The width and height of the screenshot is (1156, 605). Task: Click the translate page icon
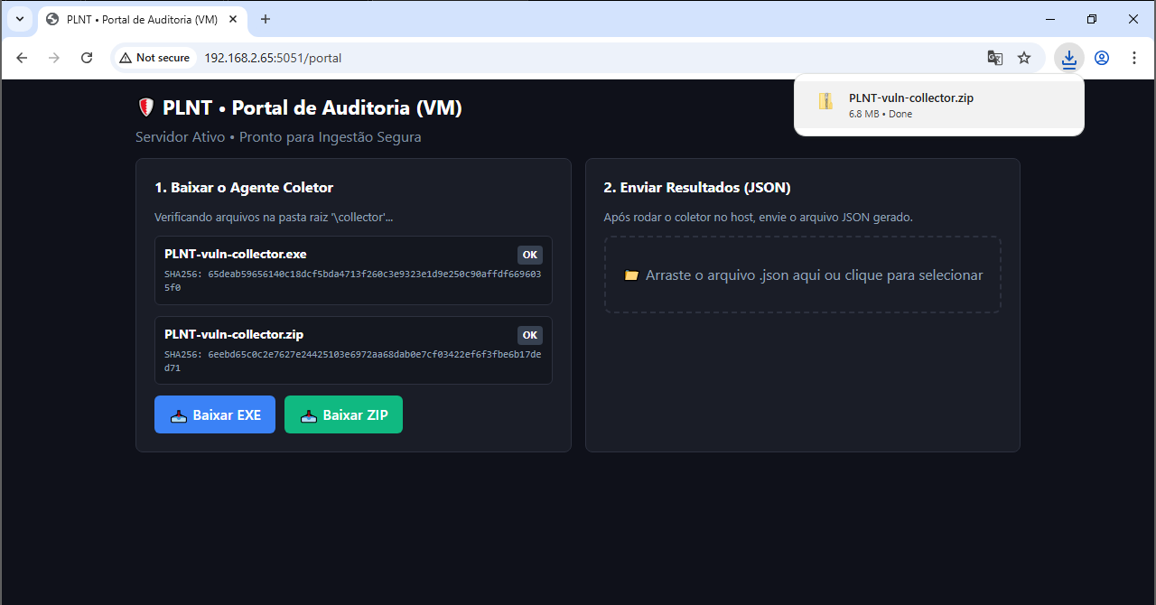point(994,58)
